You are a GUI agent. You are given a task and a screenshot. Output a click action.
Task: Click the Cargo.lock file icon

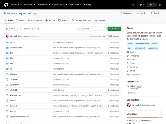7,79
